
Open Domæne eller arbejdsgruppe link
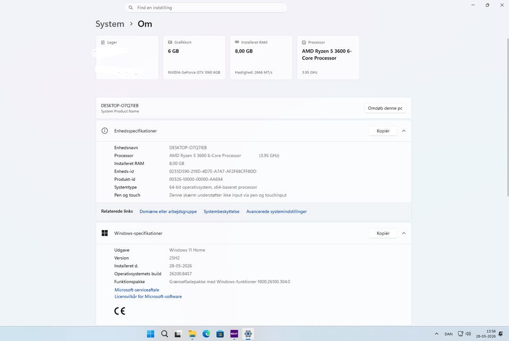pyautogui.click(x=168, y=212)
